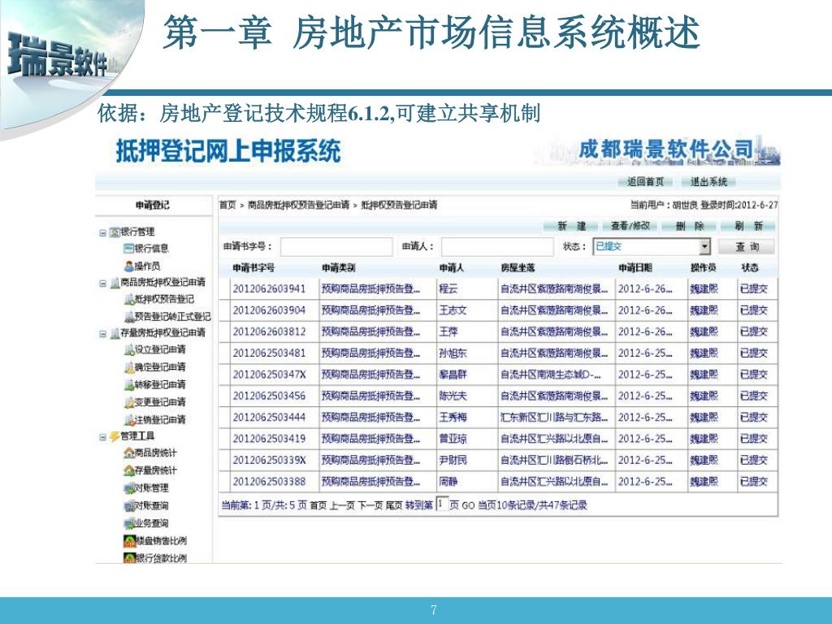Click the 存量房抵押权登记申请 building icon
832x624 pixels.
click(115, 333)
